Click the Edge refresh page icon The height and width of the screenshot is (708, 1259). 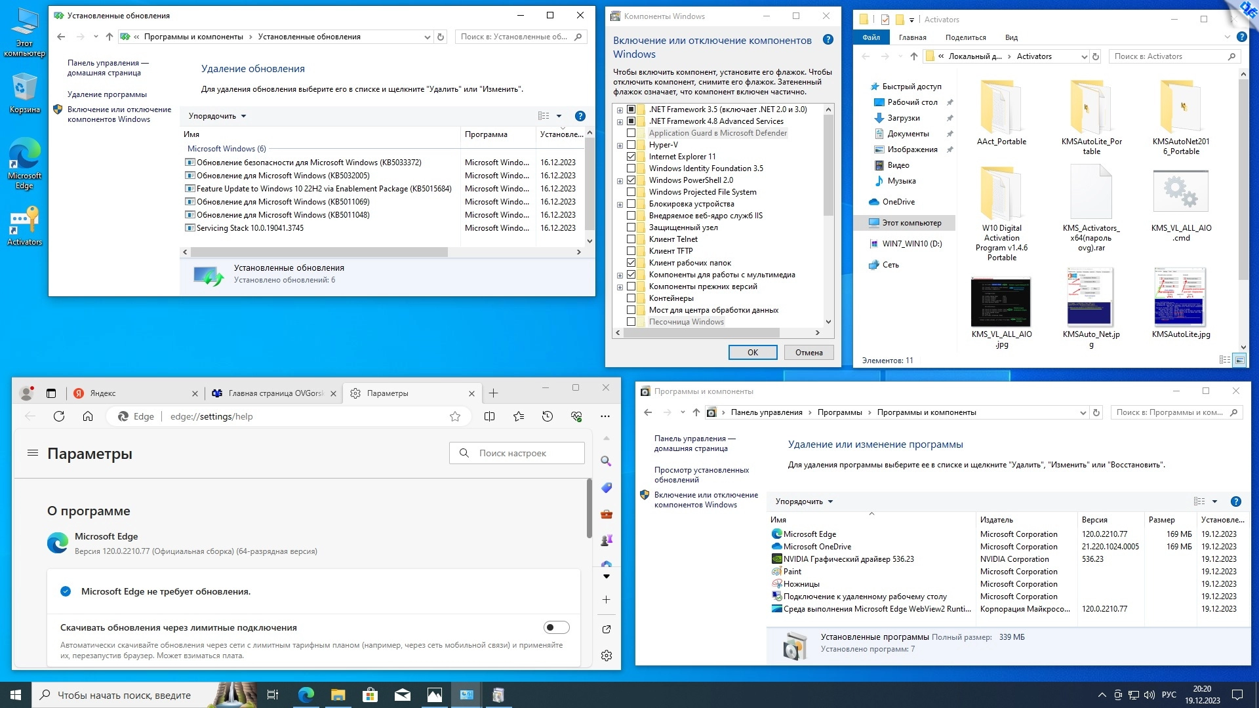point(59,416)
